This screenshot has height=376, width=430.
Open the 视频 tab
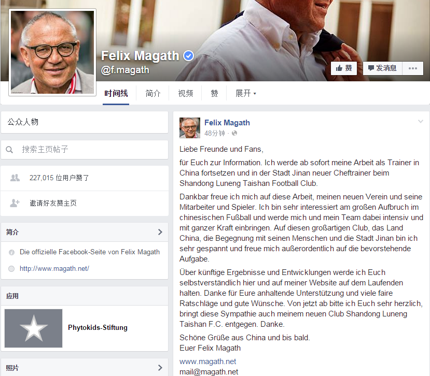coord(185,93)
